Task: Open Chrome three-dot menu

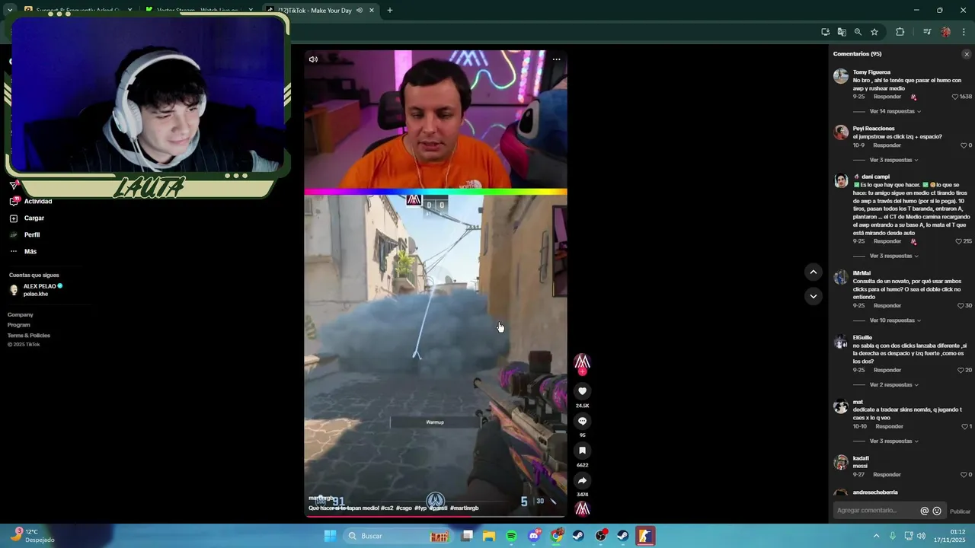Action: tap(964, 32)
